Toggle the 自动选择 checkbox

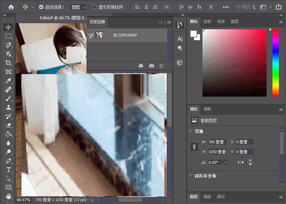point(41,7)
